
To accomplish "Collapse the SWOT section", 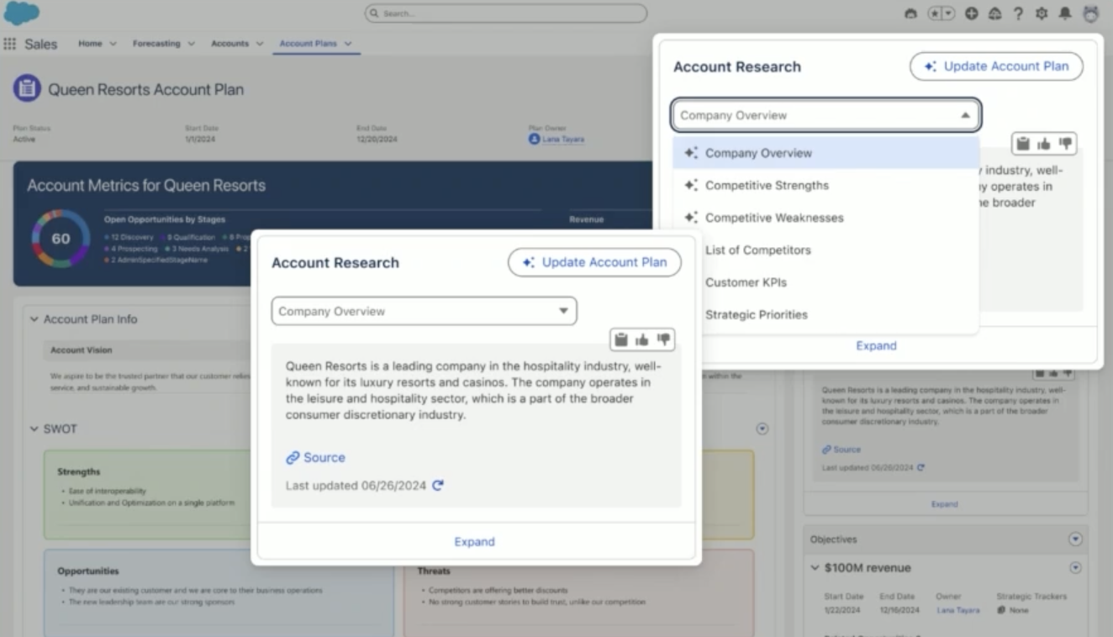I will tap(34, 429).
